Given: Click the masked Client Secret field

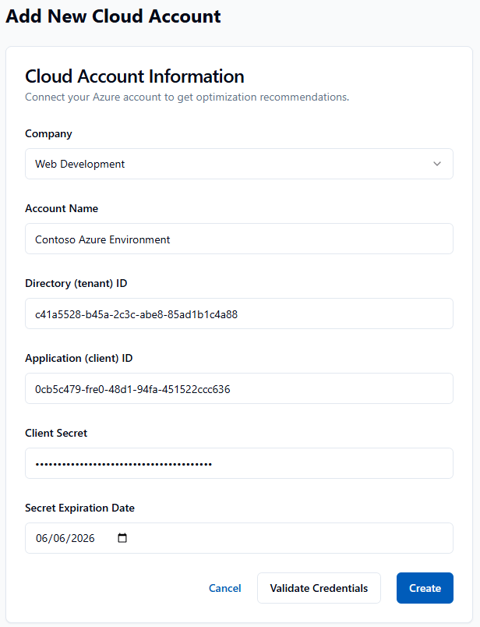Looking at the screenshot, I should pyautogui.click(x=238, y=463).
